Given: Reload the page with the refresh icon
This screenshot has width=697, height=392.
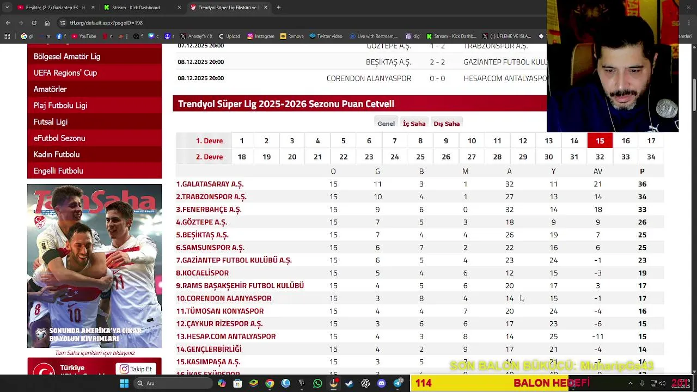Looking at the screenshot, I should pos(34,23).
